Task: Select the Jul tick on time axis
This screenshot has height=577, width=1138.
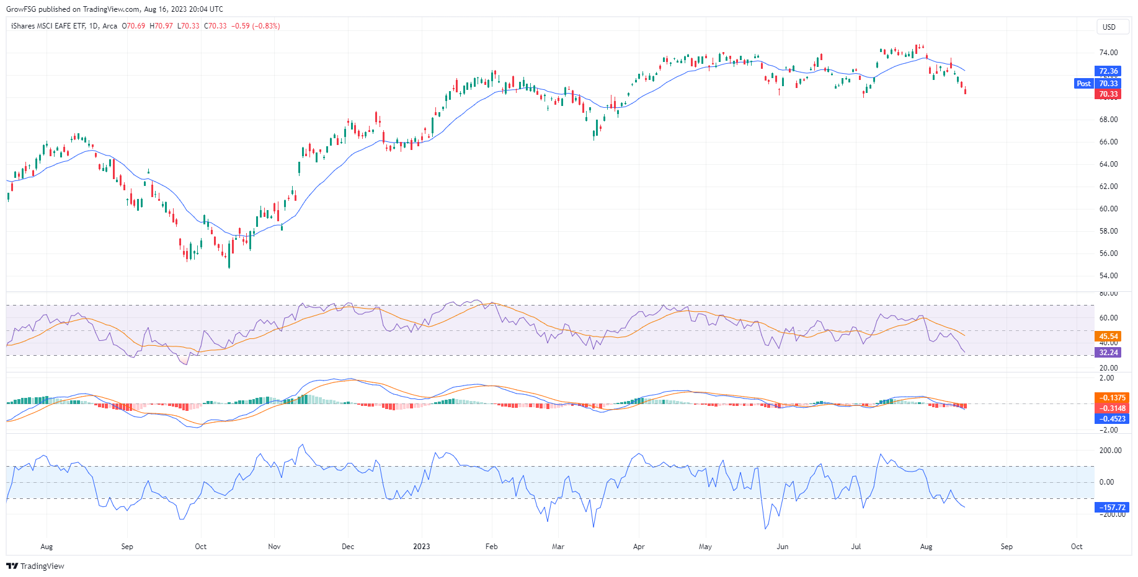Action: point(856,547)
